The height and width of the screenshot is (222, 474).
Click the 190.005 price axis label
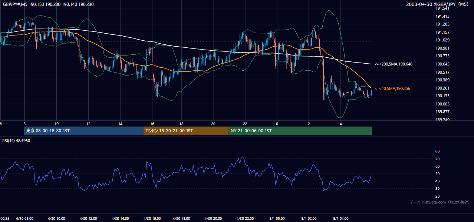point(442,104)
